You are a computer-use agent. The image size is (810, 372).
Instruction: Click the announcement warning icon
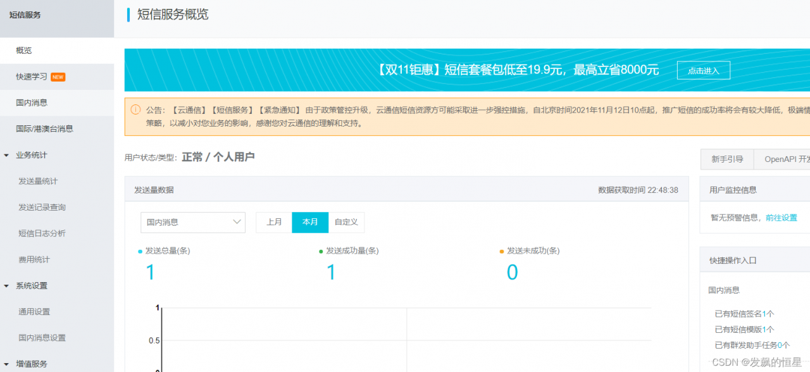tap(135, 109)
